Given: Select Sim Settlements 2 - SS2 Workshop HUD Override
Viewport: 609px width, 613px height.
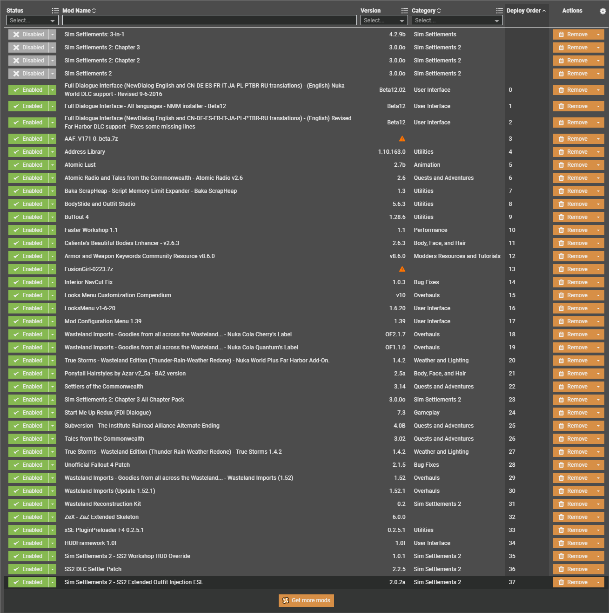Looking at the screenshot, I should 127,556.
